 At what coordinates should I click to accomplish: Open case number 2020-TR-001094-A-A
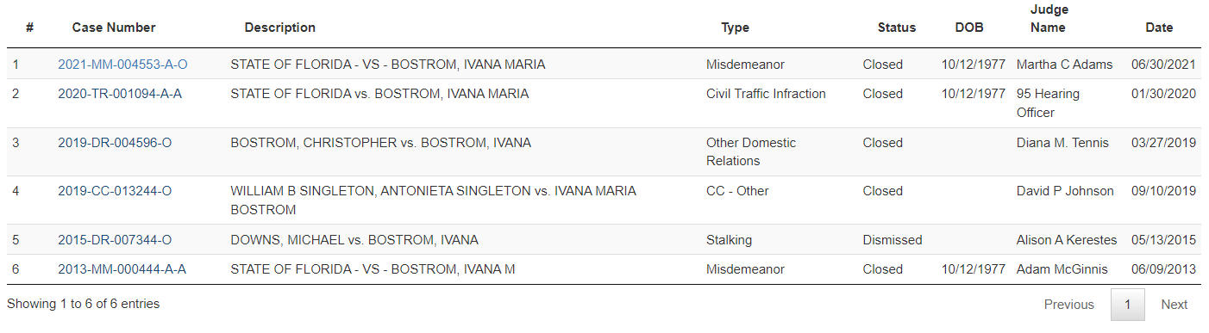[x=120, y=94]
